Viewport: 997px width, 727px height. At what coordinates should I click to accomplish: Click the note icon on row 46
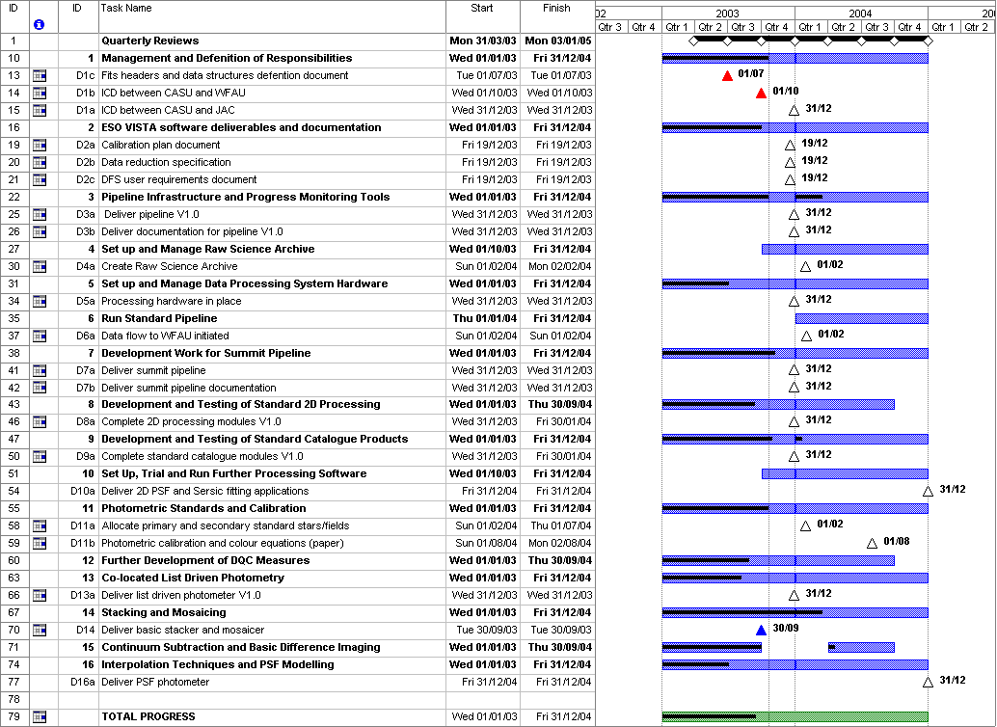pyautogui.click(x=40, y=421)
